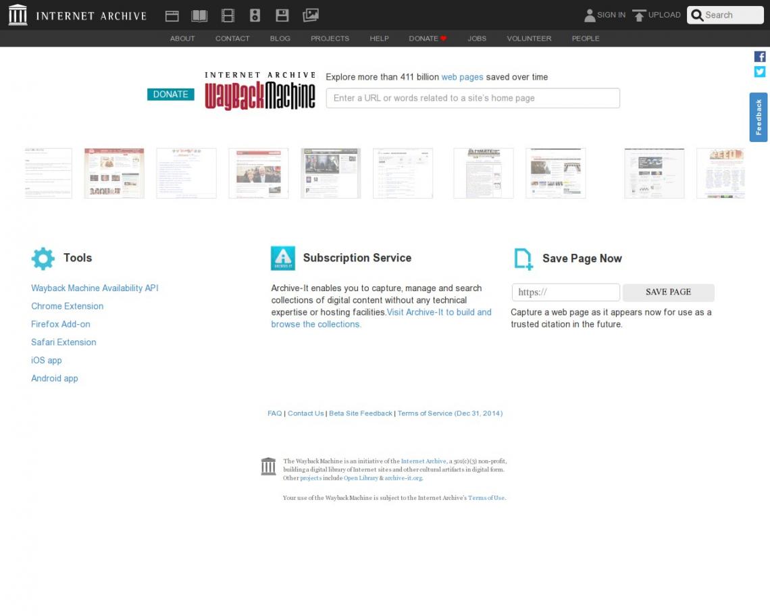Image resolution: width=770 pixels, height=616 pixels.
Task: Open Terms of Service (Dec 31, 2014) link
Action: [x=450, y=413]
